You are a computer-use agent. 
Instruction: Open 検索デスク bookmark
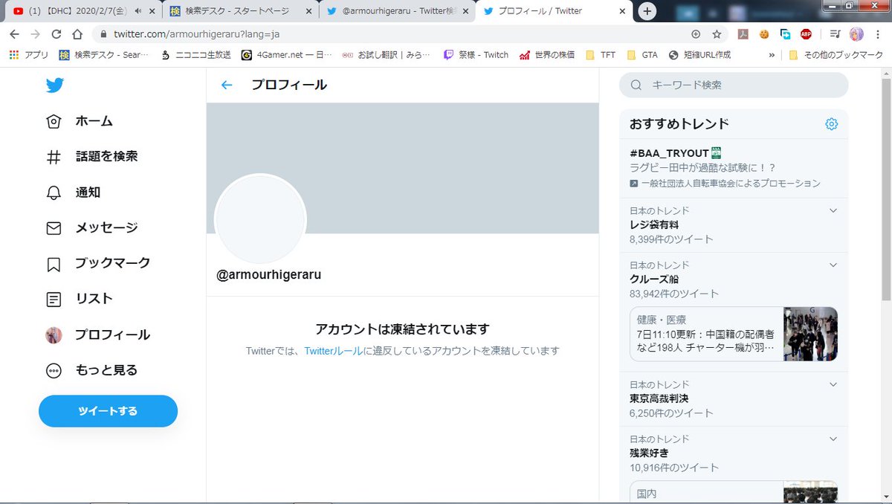click(104, 55)
